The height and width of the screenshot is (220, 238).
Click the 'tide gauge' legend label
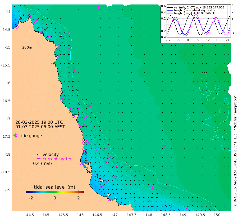31,136
